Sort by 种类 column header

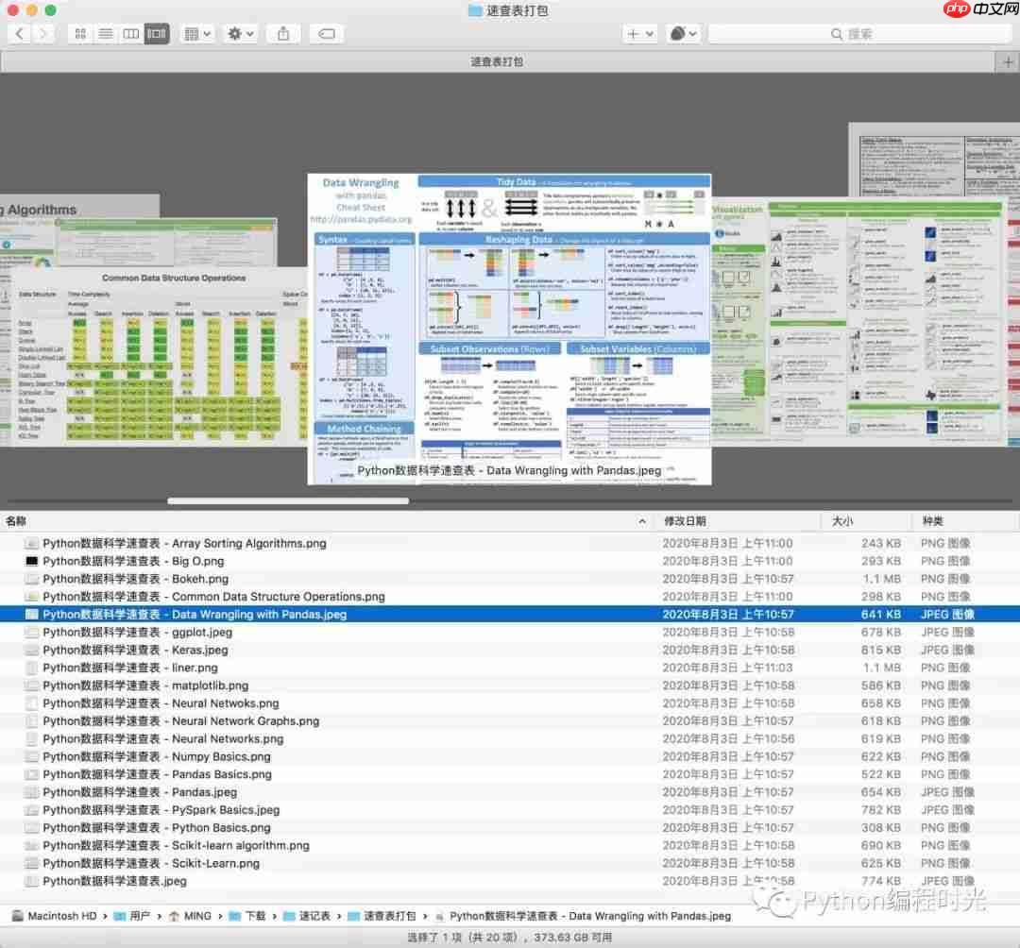tap(933, 521)
